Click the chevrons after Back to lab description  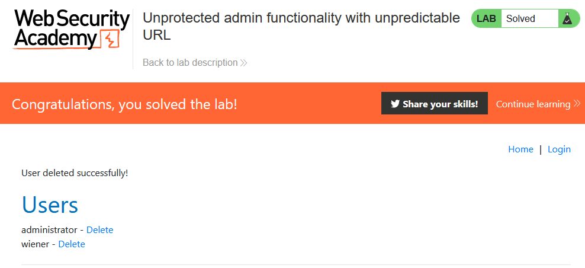pos(244,63)
